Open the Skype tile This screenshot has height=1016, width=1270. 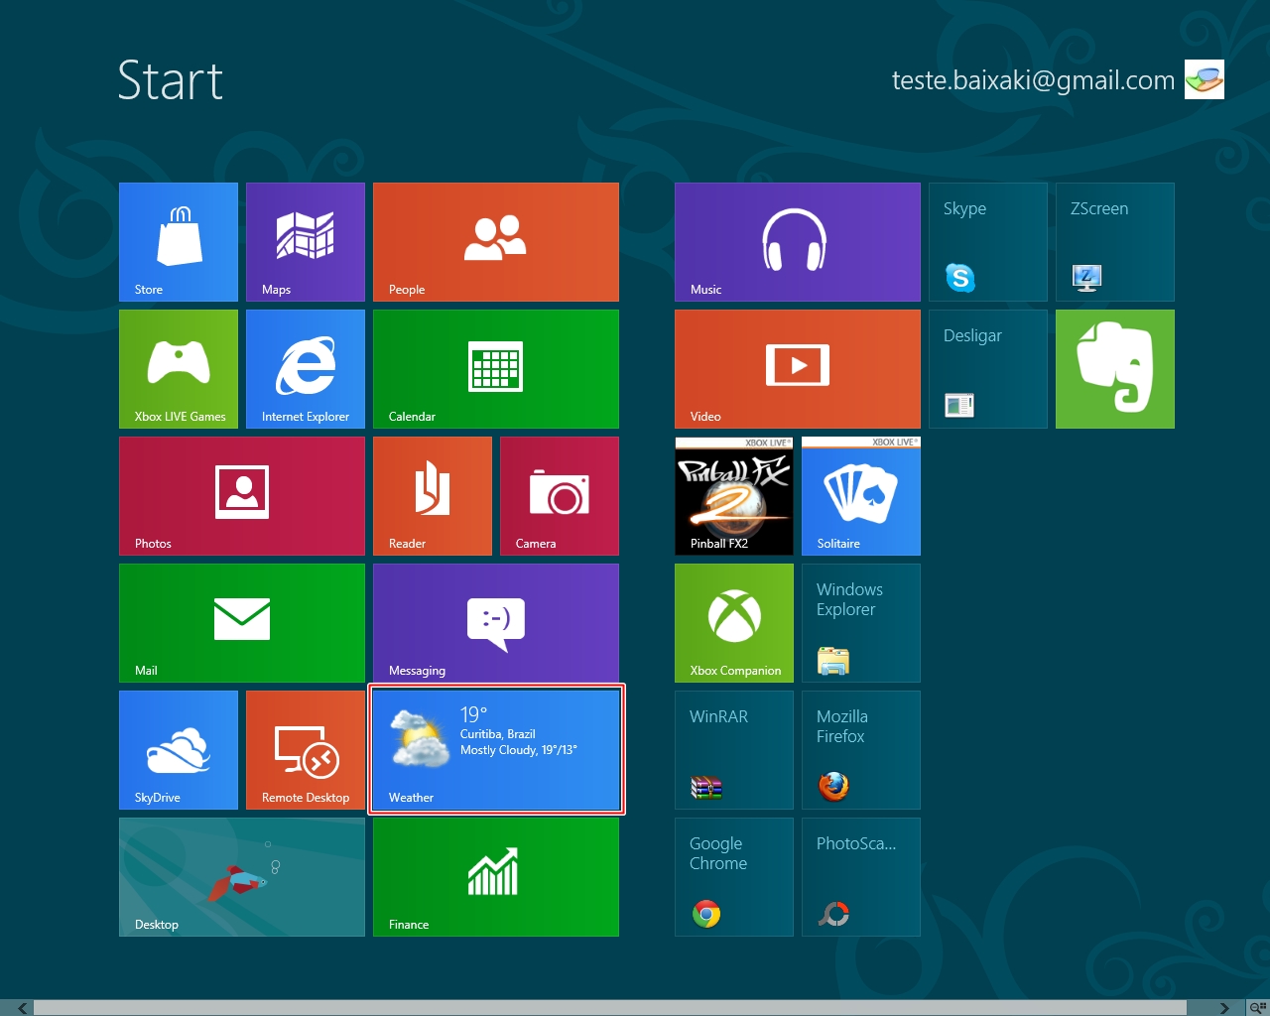[x=988, y=242]
